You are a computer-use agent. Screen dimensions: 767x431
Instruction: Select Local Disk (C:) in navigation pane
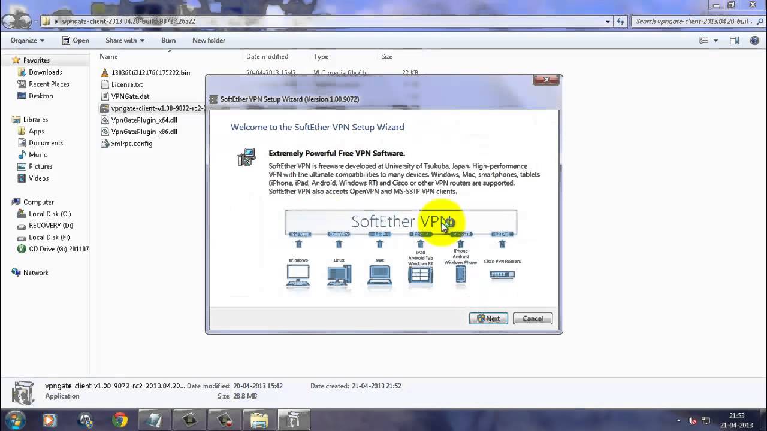[x=49, y=214]
